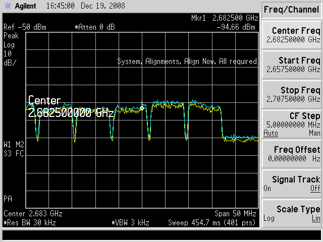Click the #Atten 0 dB label

[95, 27]
